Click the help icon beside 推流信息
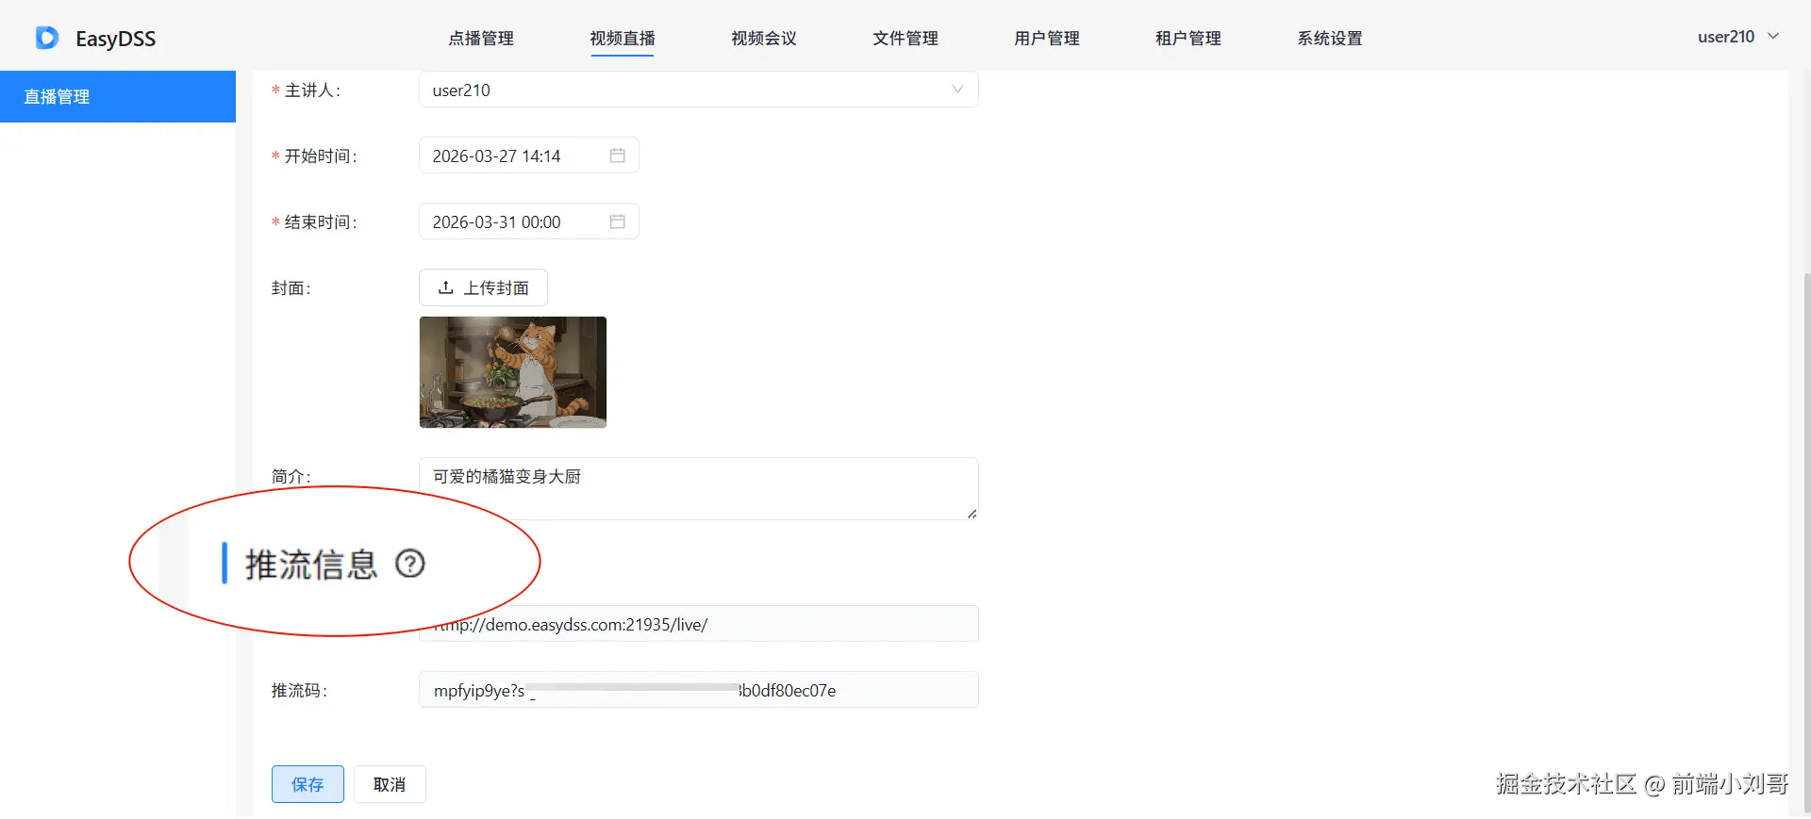The image size is (1811, 819). (410, 564)
